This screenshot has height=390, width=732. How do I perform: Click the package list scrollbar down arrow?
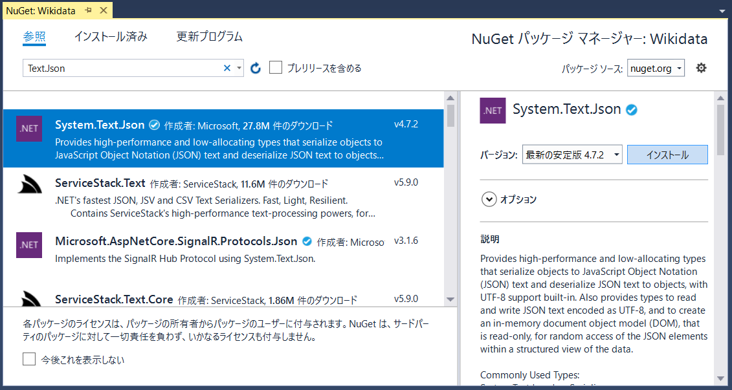[x=450, y=299]
